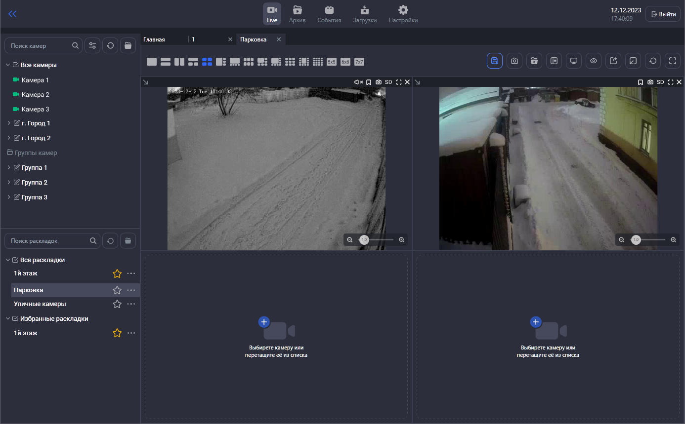
Task: Add camera to the bottom-right empty tile
Action: [548, 337]
